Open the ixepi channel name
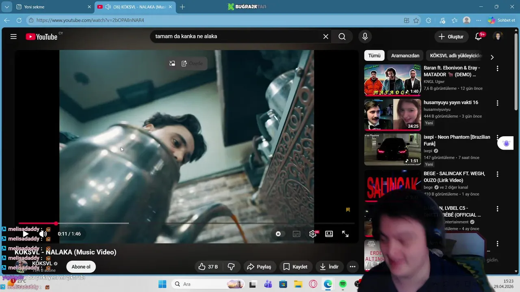 [428, 151]
